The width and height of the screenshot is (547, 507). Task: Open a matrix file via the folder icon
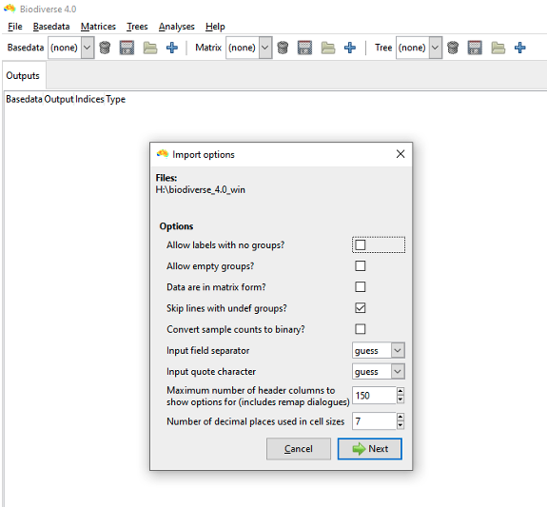click(328, 48)
